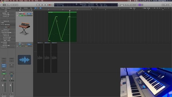Open the Navigate menu

tap(21, 1)
